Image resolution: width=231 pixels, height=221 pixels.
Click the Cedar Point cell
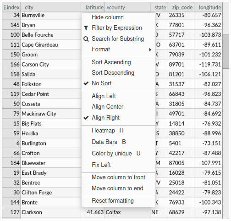click(x=51, y=94)
